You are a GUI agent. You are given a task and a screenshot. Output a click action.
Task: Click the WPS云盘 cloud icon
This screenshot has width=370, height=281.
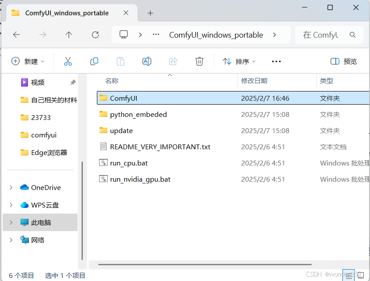point(24,205)
